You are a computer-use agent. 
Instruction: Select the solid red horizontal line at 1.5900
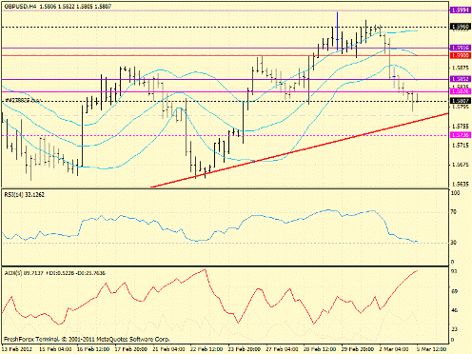(x=226, y=55)
